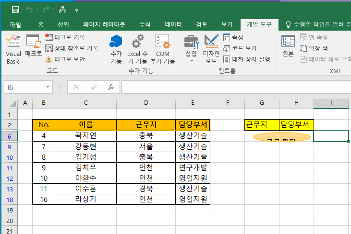Click the enter checkmark in formula bar
This screenshot has height=234, width=351.
pyautogui.click(x=94, y=87)
